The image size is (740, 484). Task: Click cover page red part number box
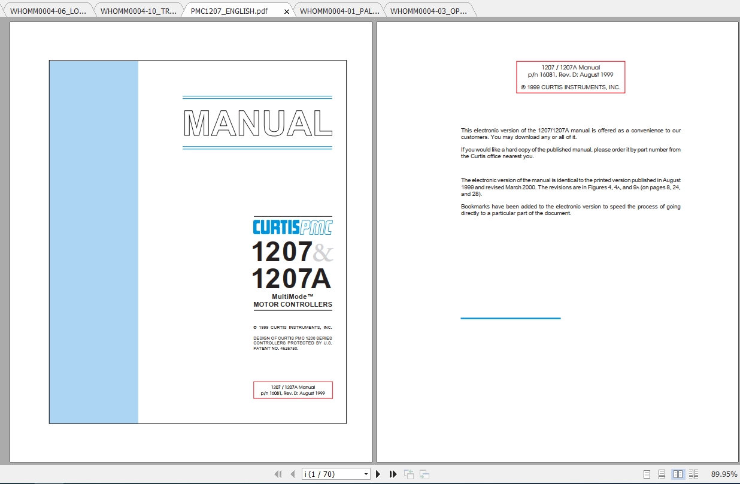293,390
